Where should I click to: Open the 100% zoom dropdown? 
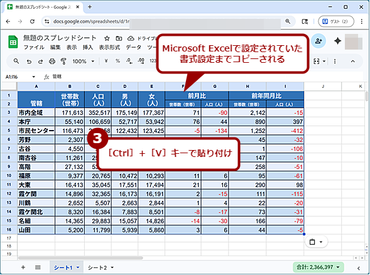click(84, 62)
